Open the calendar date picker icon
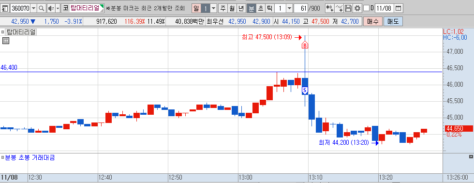 pos(399,8)
